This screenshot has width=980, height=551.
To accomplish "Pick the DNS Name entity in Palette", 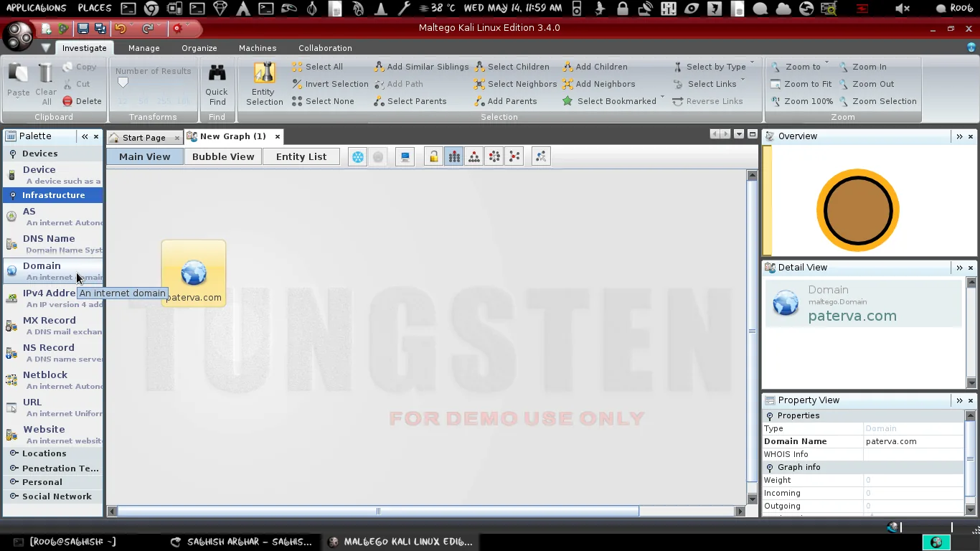I will click(52, 243).
